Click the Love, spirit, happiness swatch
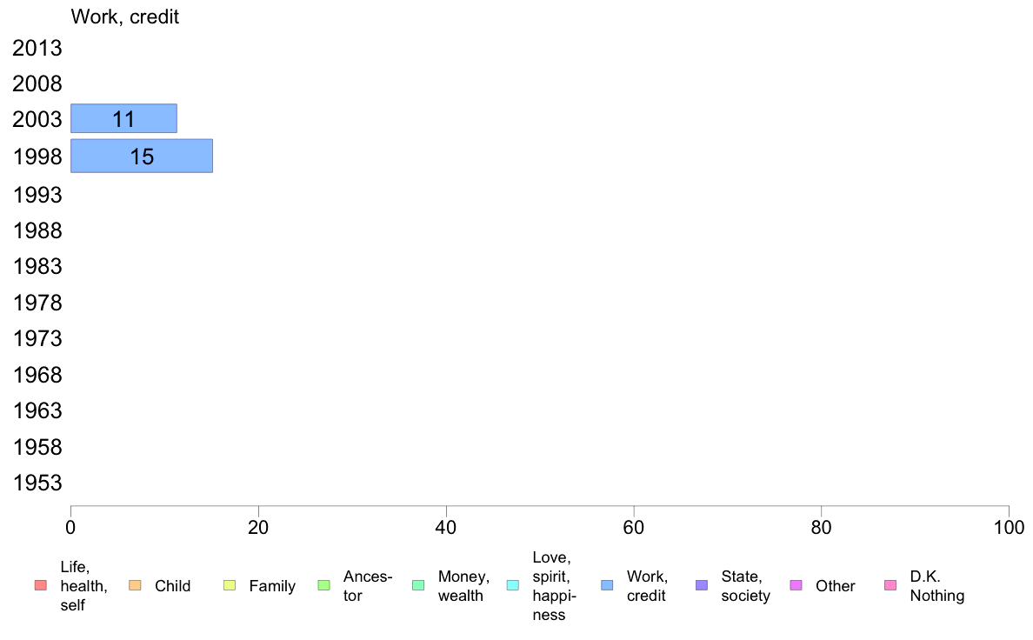 coord(512,585)
